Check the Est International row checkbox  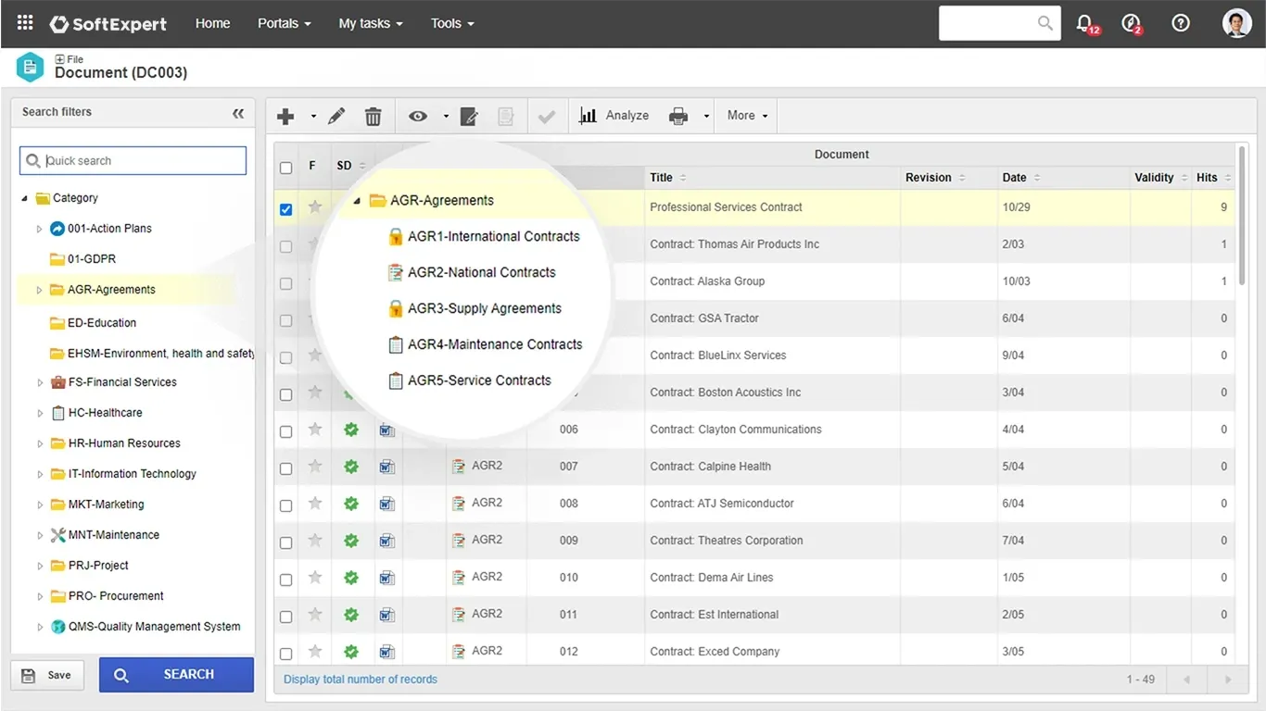pyautogui.click(x=285, y=617)
